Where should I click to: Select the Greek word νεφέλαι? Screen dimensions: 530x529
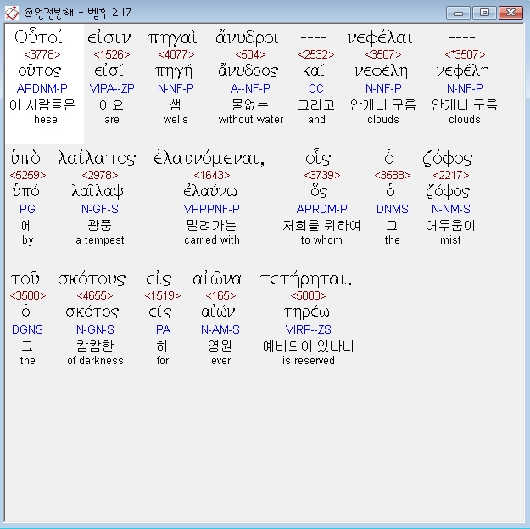pos(380,37)
